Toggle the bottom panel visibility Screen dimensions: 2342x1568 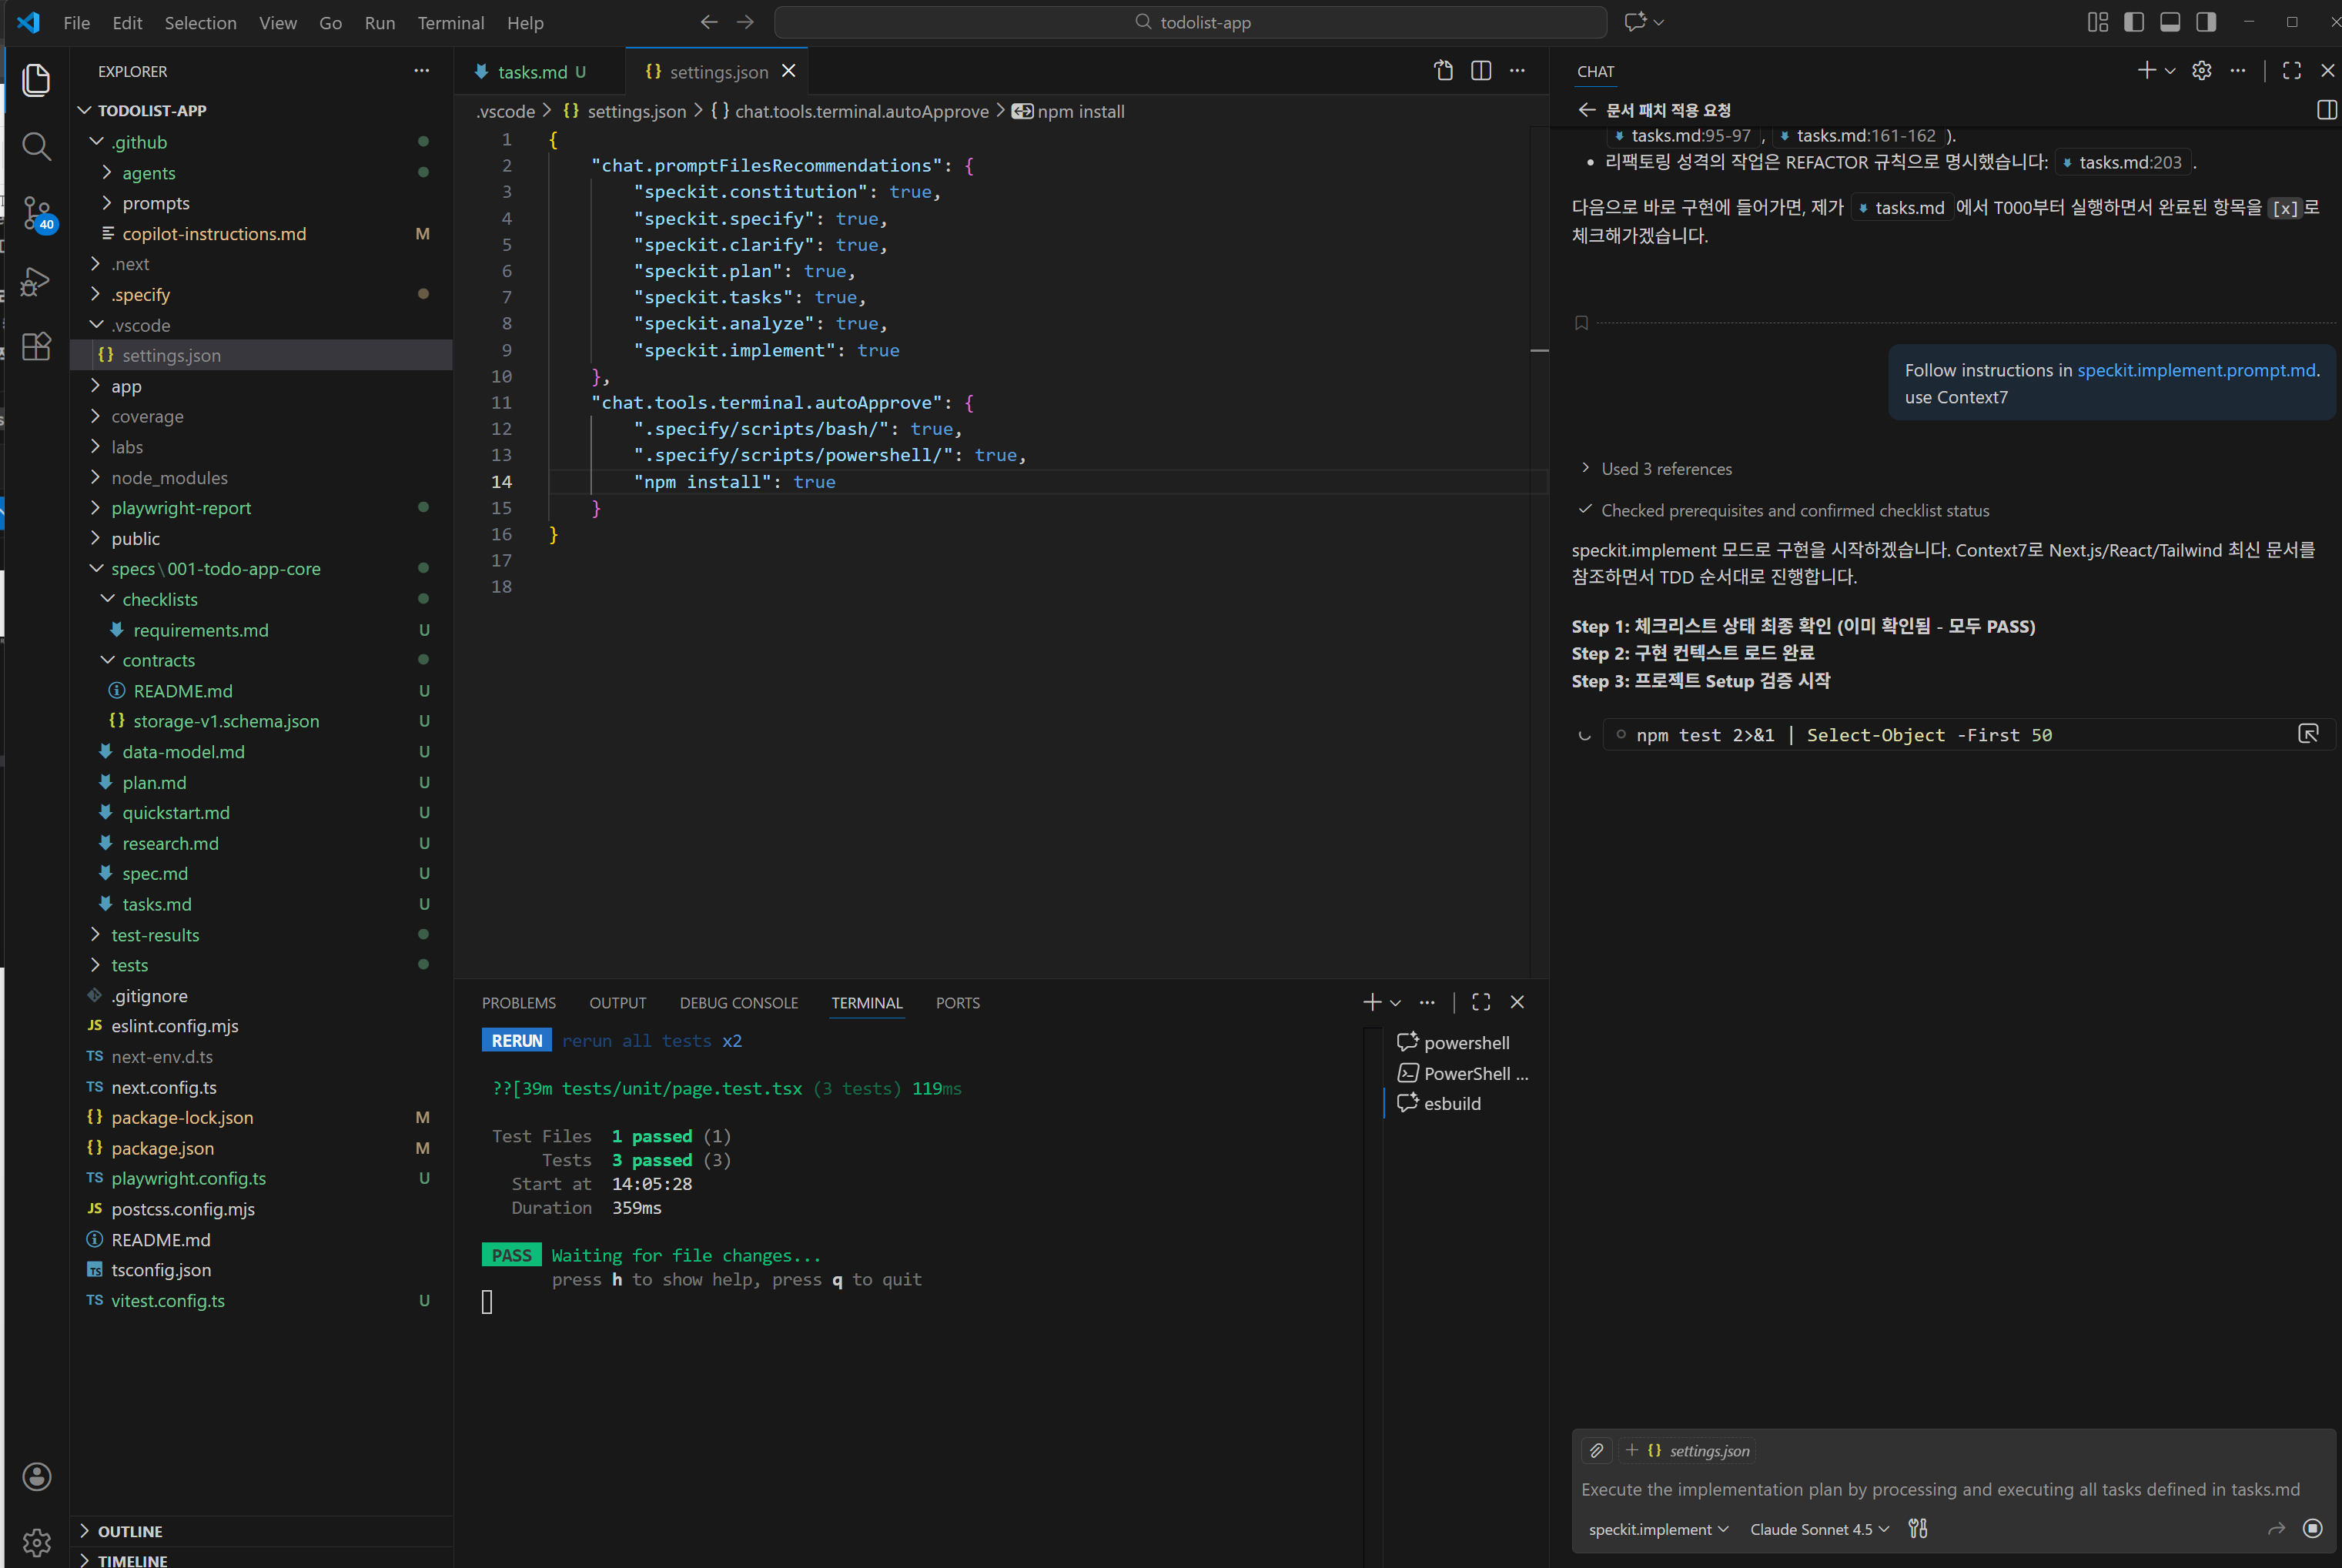click(x=2169, y=22)
